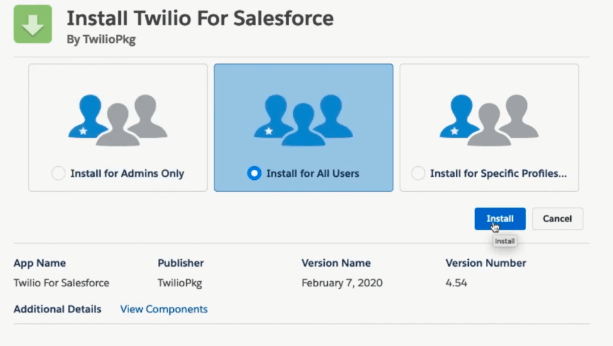Cancel the package installation
Image resolution: width=613 pixels, height=346 pixels.
[557, 219]
